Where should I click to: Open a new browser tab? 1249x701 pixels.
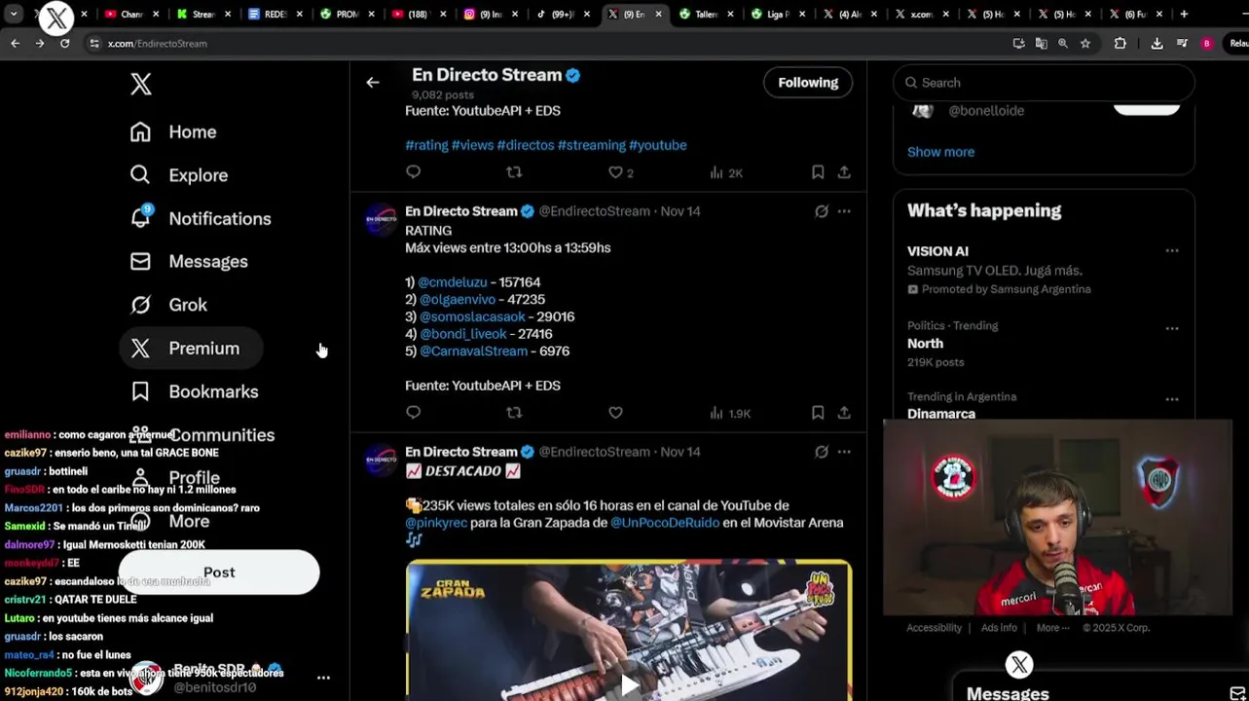(1184, 14)
